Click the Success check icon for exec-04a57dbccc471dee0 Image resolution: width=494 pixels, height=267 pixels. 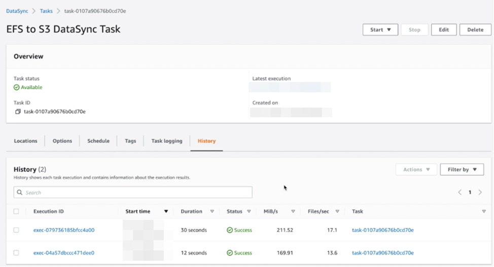[230, 253]
